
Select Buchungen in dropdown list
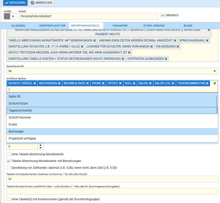click(x=112, y=131)
